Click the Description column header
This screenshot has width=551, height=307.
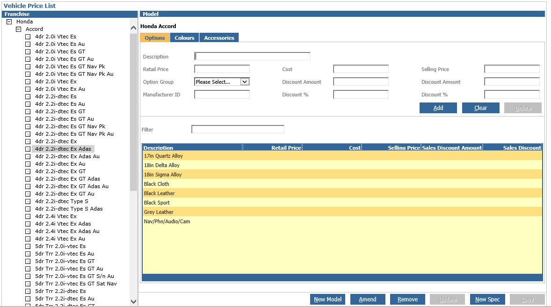[193, 148]
